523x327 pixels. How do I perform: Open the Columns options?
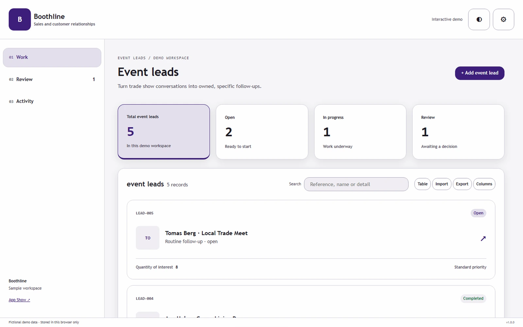click(x=484, y=184)
